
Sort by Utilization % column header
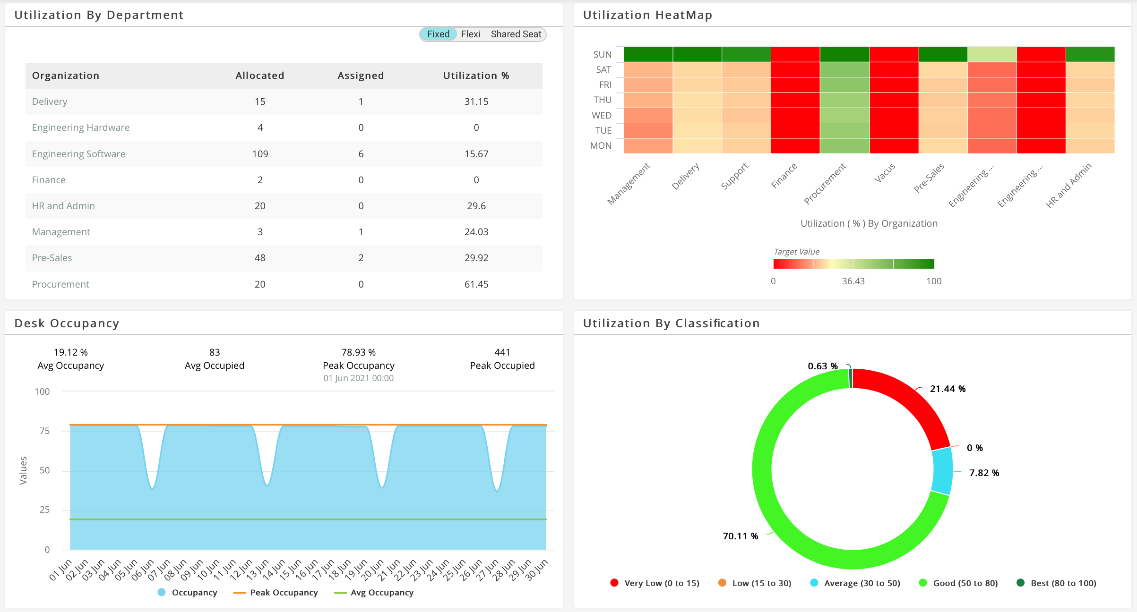pos(476,76)
